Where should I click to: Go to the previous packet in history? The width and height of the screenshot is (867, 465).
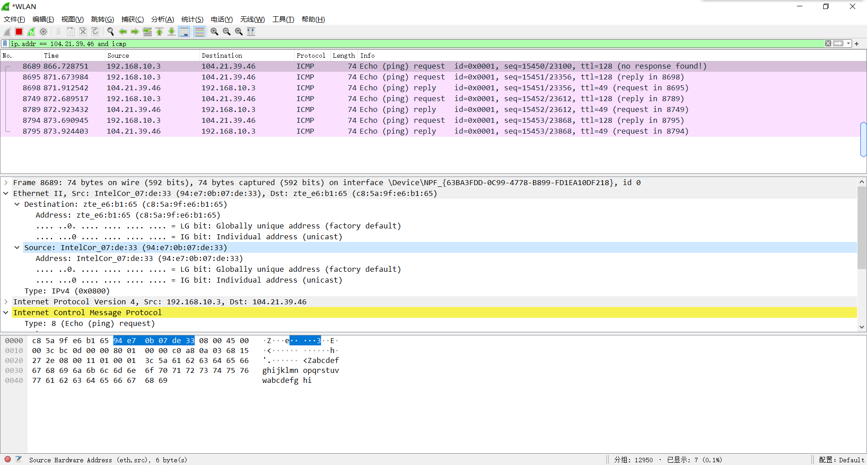pos(123,32)
